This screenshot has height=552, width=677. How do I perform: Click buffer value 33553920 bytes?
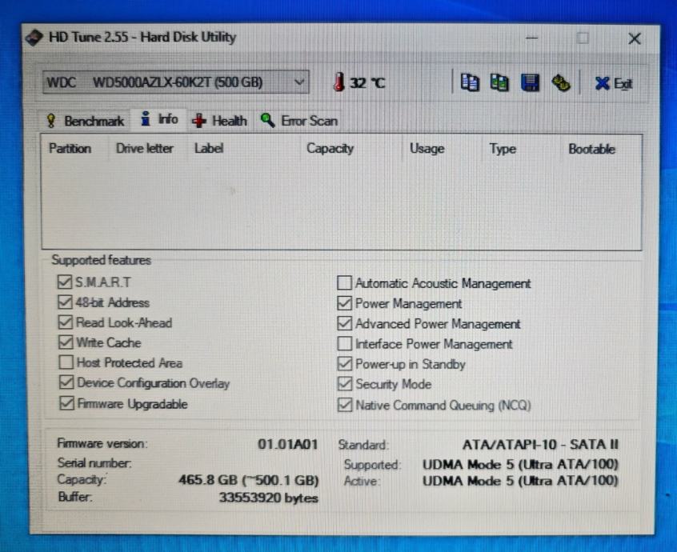(x=269, y=498)
